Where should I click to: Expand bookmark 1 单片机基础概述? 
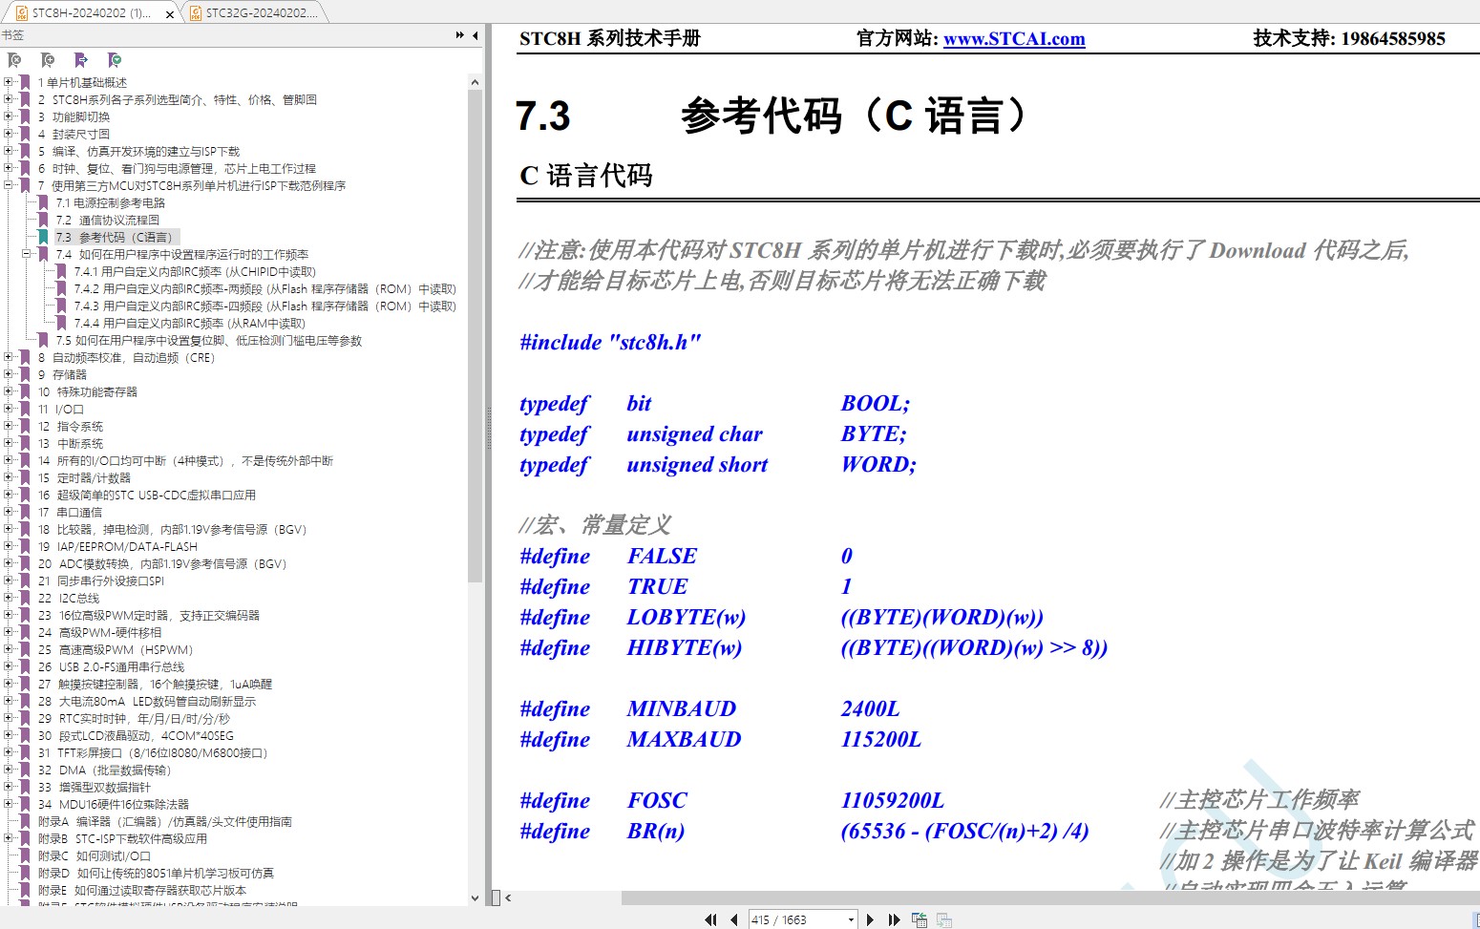point(9,82)
